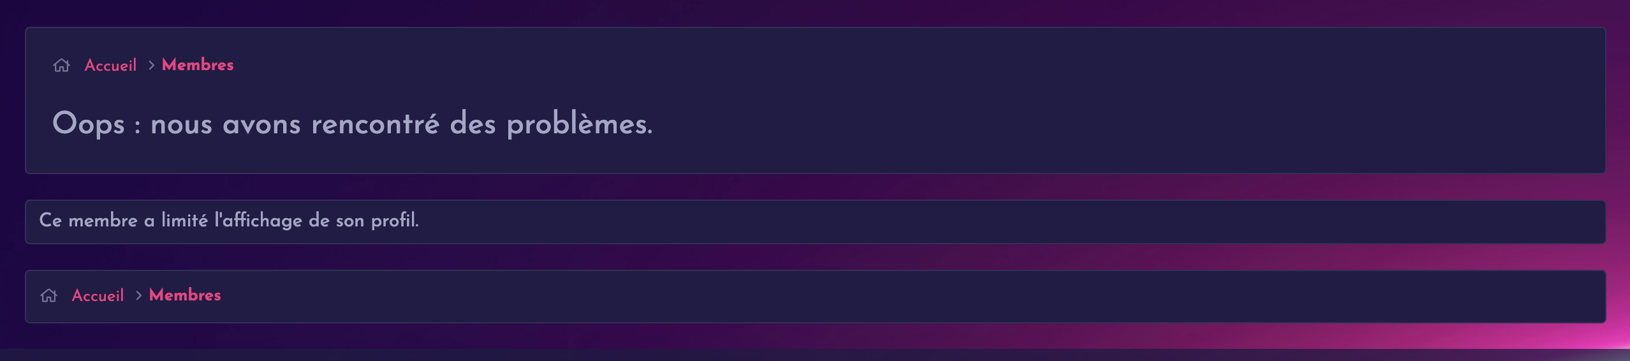1630x361 pixels.
Task: Go to Membres via the upper breadcrumb
Action: click(198, 64)
